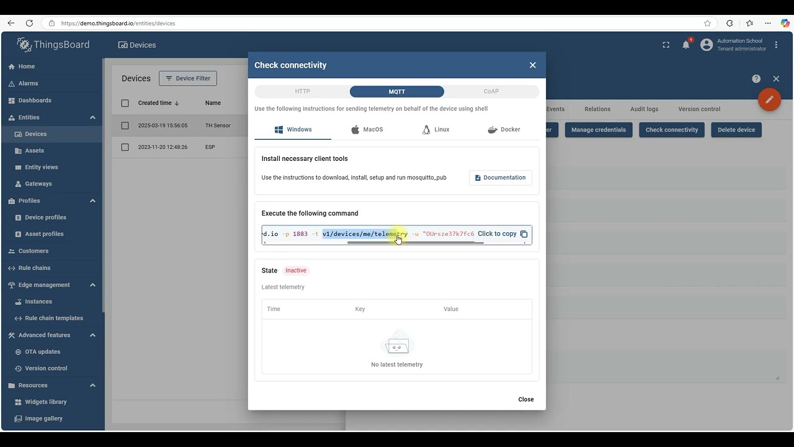Click the Time column header
The image size is (794, 447).
273,309
